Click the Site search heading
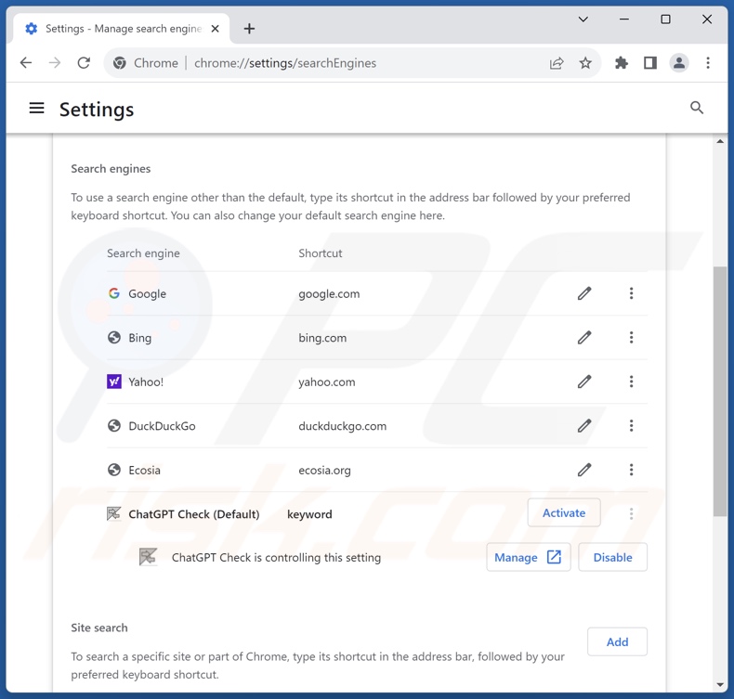The width and height of the screenshot is (734, 699). pyautogui.click(x=98, y=628)
